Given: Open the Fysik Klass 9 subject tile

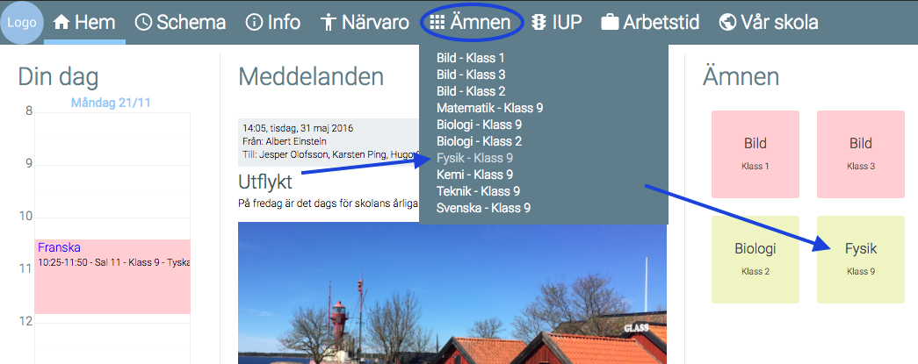Looking at the screenshot, I should click(x=861, y=260).
